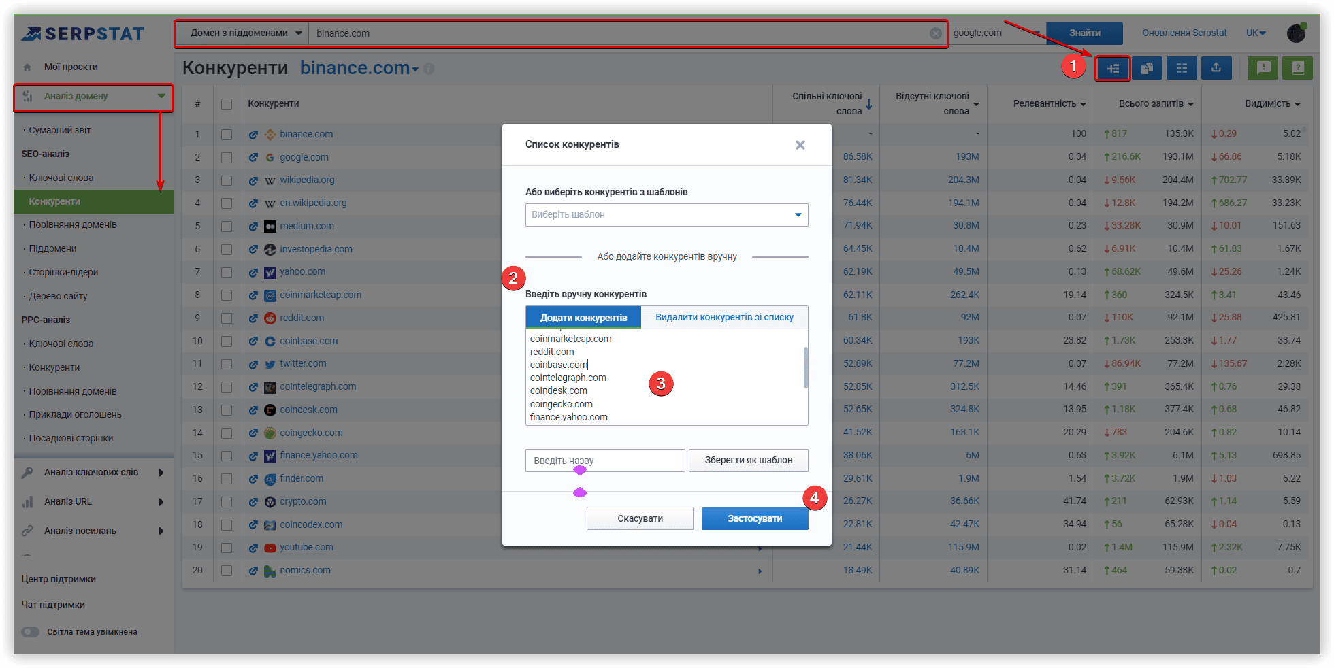Open Сумарний звіт in sidebar
The height and width of the screenshot is (668, 1334).
60,131
